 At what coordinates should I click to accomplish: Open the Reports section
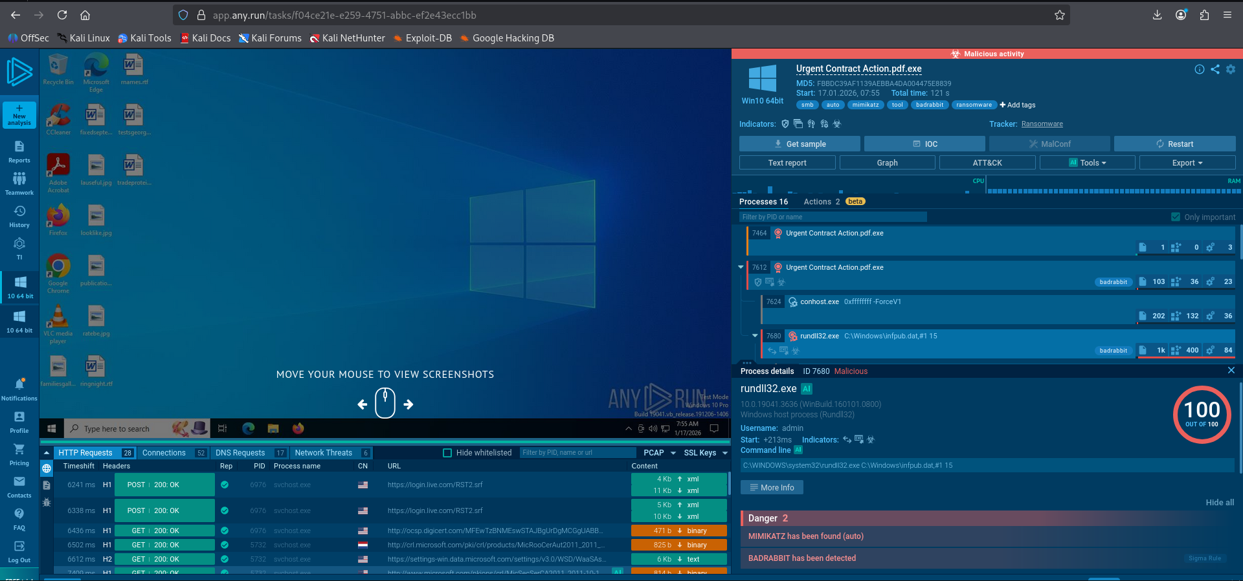click(19, 152)
